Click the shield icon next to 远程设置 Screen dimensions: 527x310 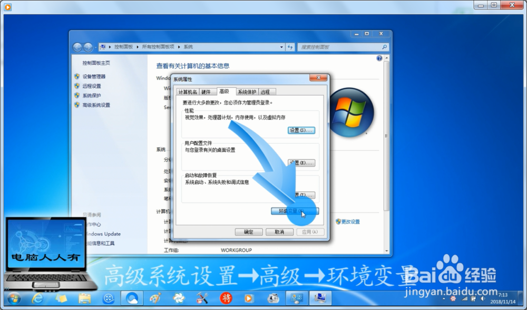click(77, 86)
